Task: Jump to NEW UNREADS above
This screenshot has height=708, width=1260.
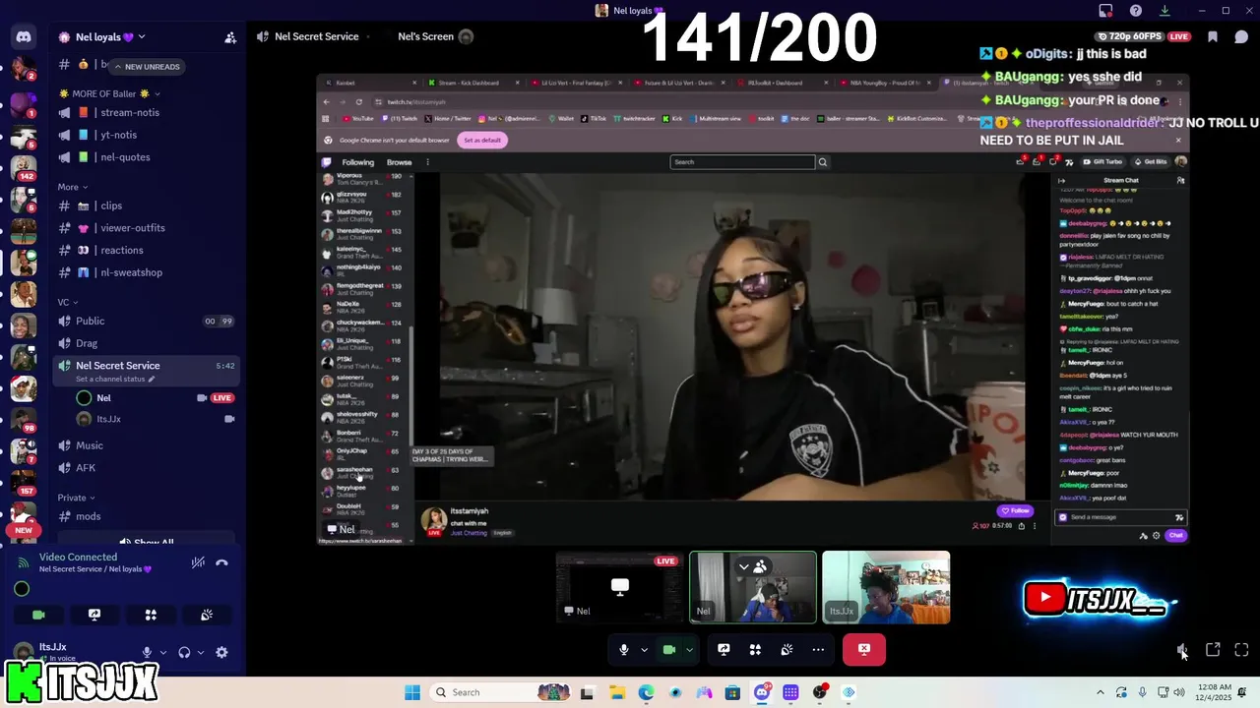Action: pyautogui.click(x=146, y=67)
